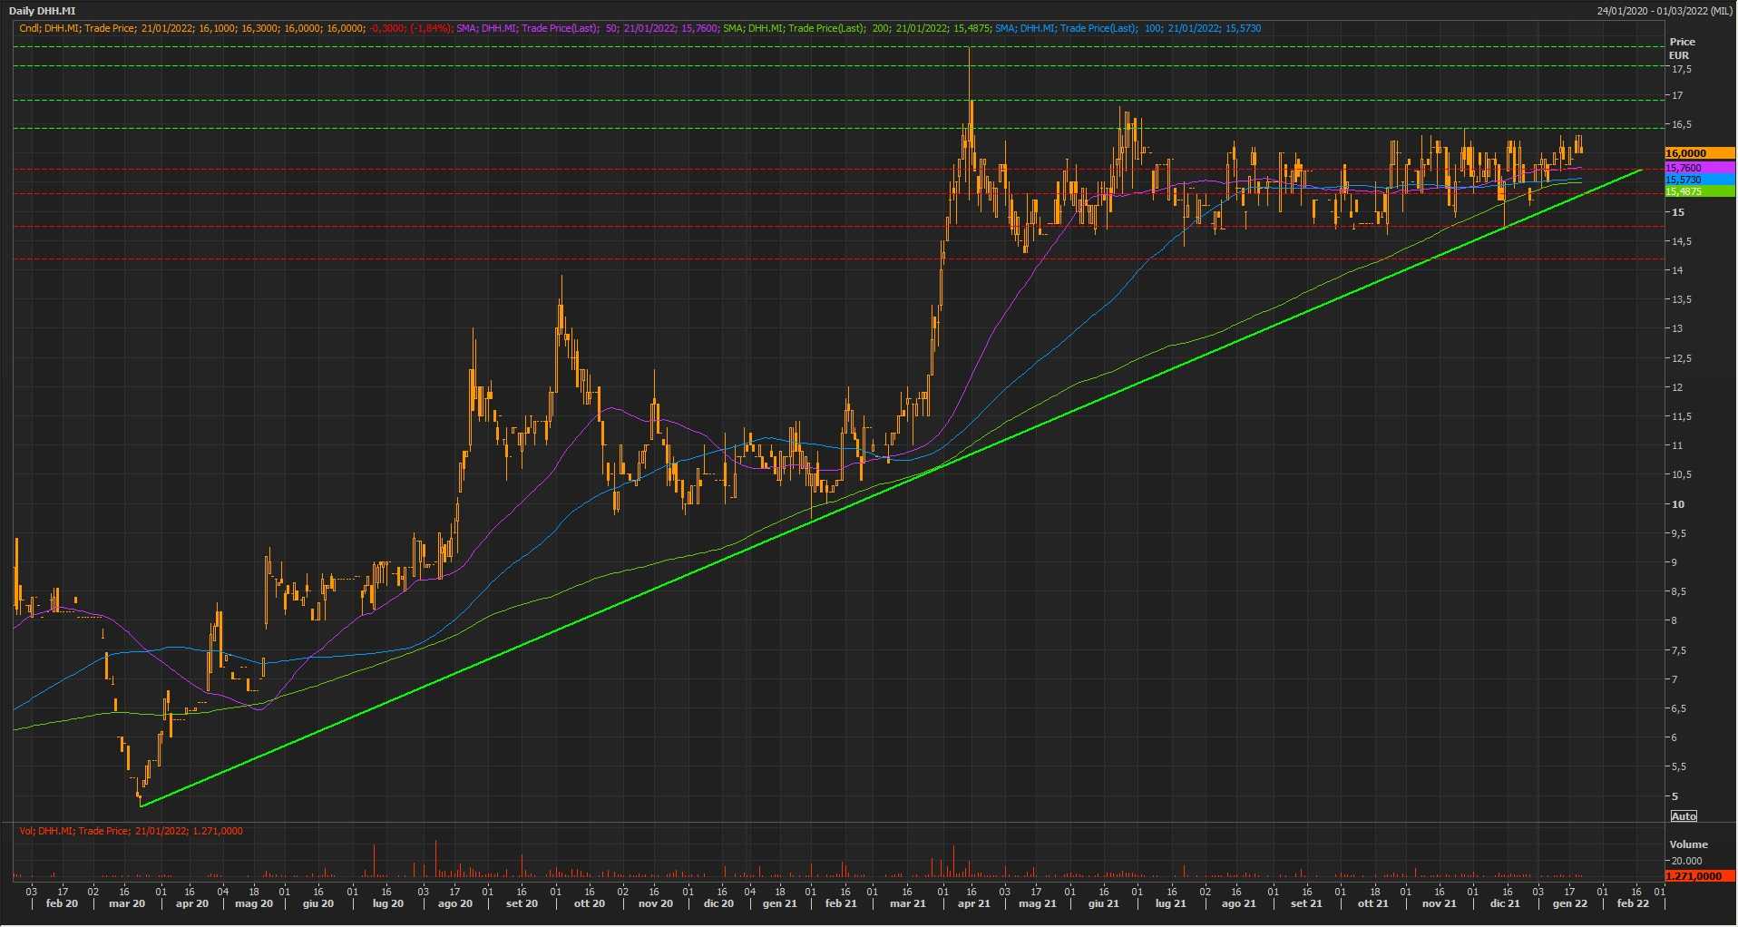Click the Auto scale button
The width and height of the screenshot is (1738, 927).
pyautogui.click(x=1684, y=816)
